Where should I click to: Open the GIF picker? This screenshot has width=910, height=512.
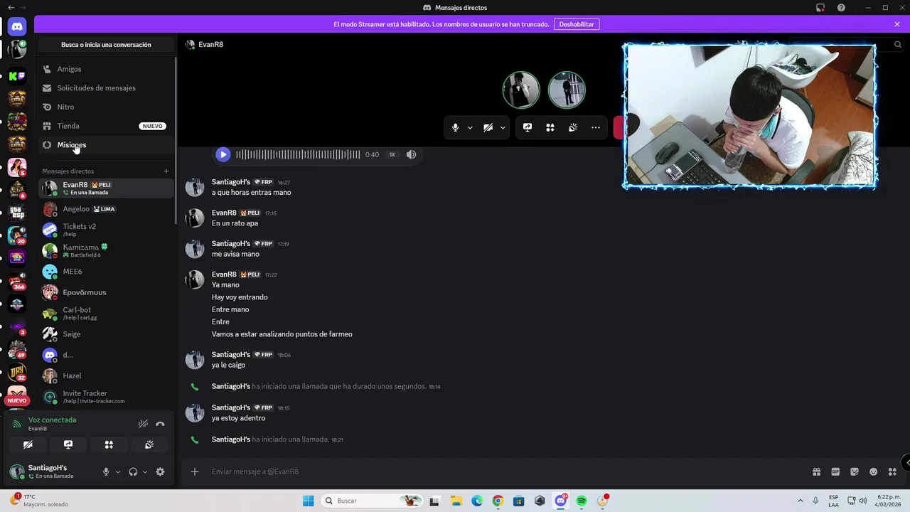click(x=835, y=471)
